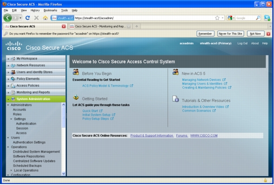Click the search magnifier icon
The image size is (274, 185).
click(x=258, y=18)
